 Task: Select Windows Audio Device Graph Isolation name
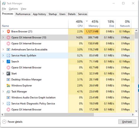click(33, 98)
